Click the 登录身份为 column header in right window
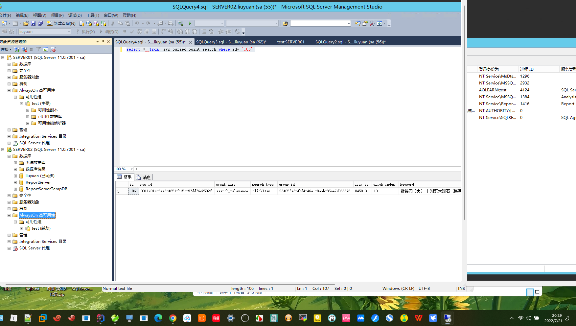The width and height of the screenshot is (576, 326). (x=497, y=69)
